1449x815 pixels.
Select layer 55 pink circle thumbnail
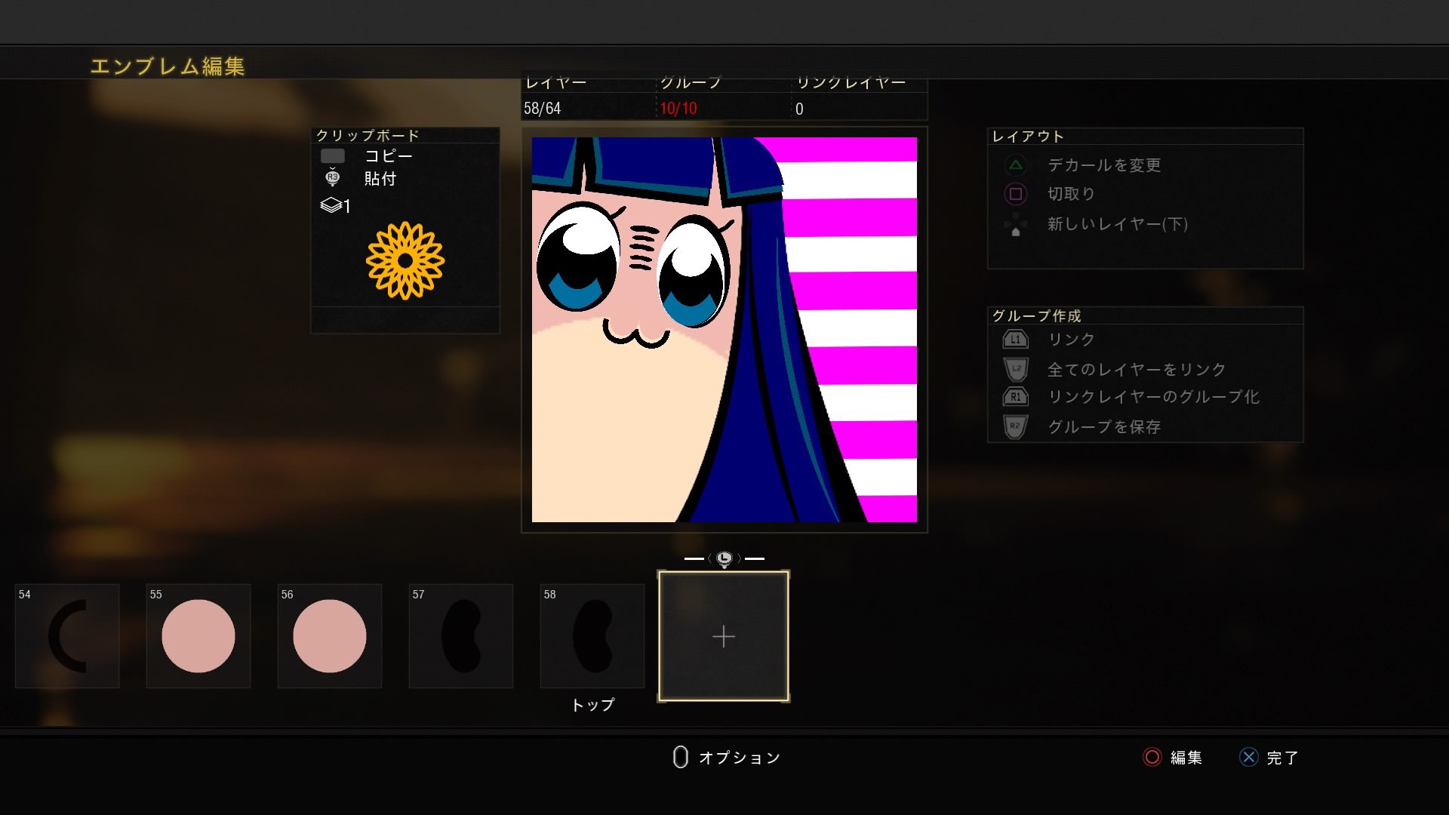198,635
